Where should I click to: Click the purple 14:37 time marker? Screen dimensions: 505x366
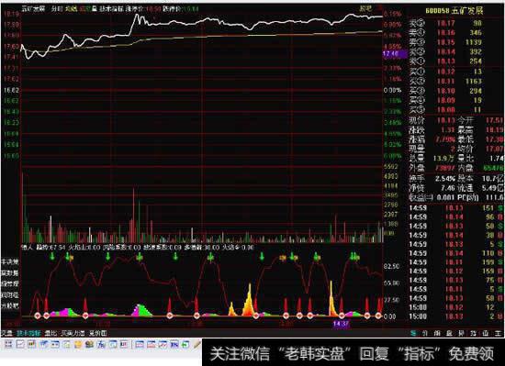pos(341,324)
